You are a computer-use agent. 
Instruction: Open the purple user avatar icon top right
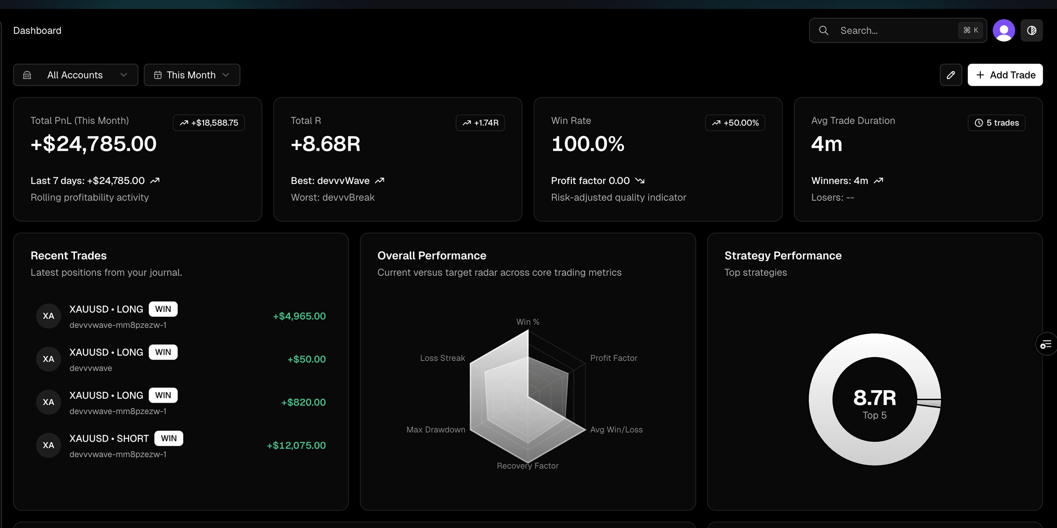pos(1004,30)
